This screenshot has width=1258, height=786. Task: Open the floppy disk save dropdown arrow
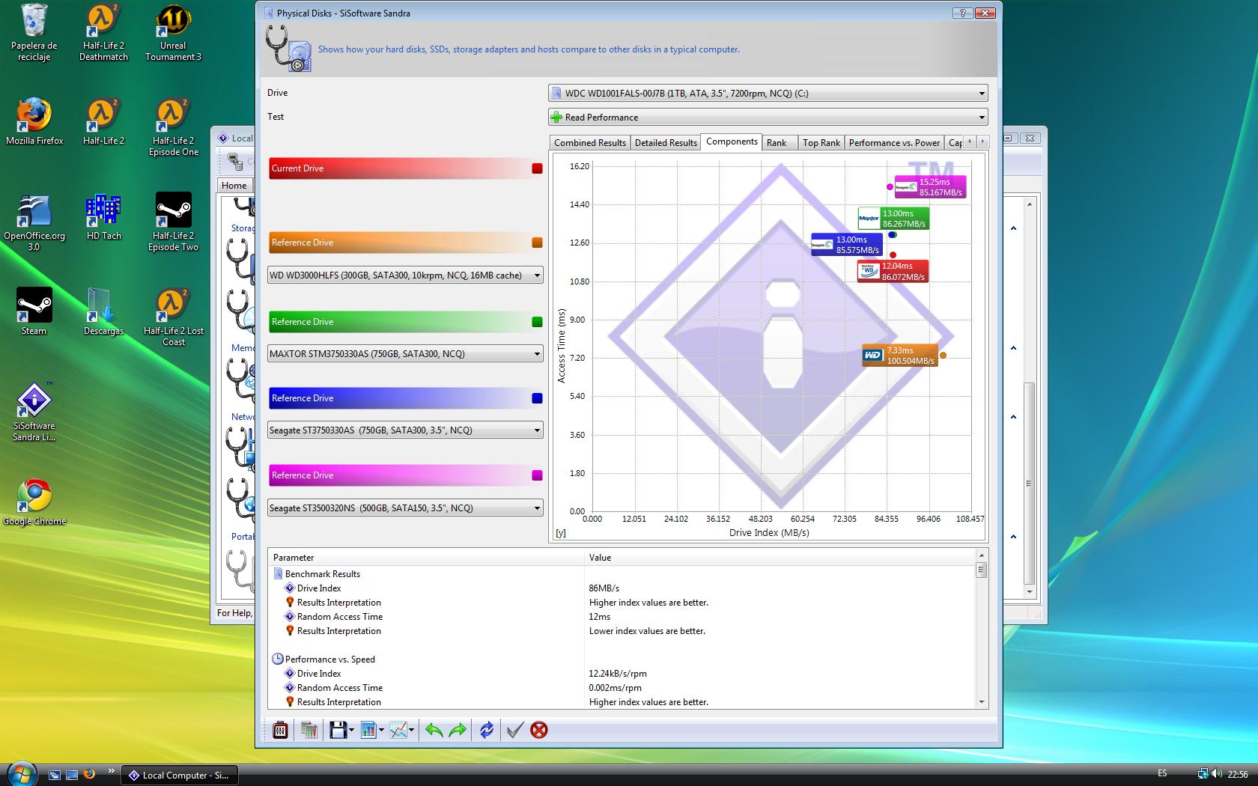(350, 730)
